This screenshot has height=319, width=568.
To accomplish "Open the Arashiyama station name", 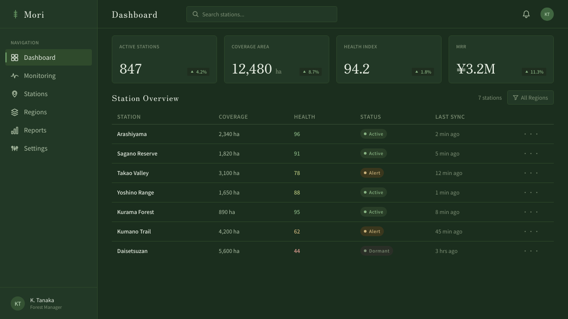I will (x=132, y=134).
